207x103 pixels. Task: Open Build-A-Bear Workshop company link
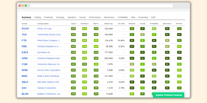click(50, 76)
